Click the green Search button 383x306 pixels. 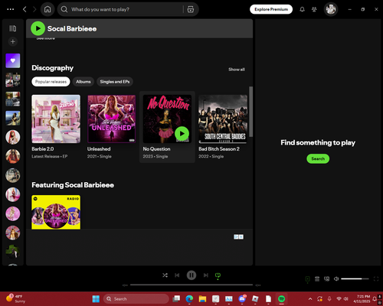[x=318, y=158]
